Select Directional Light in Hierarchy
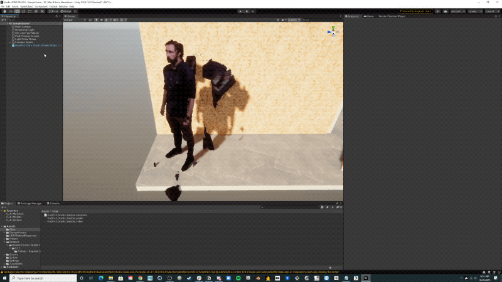502x282 pixels. pos(24,29)
